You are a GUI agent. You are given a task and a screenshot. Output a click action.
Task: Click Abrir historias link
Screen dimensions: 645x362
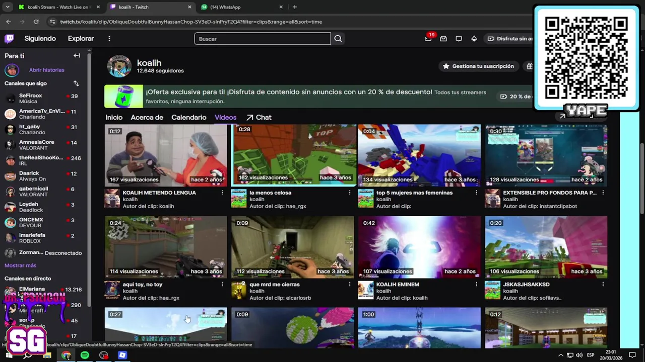47,70
